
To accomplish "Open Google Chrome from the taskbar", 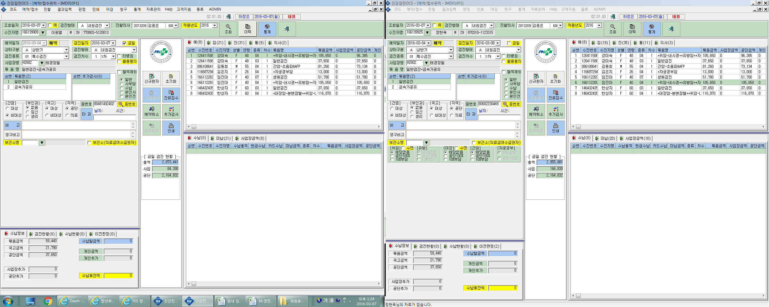I will coord(47,301).
